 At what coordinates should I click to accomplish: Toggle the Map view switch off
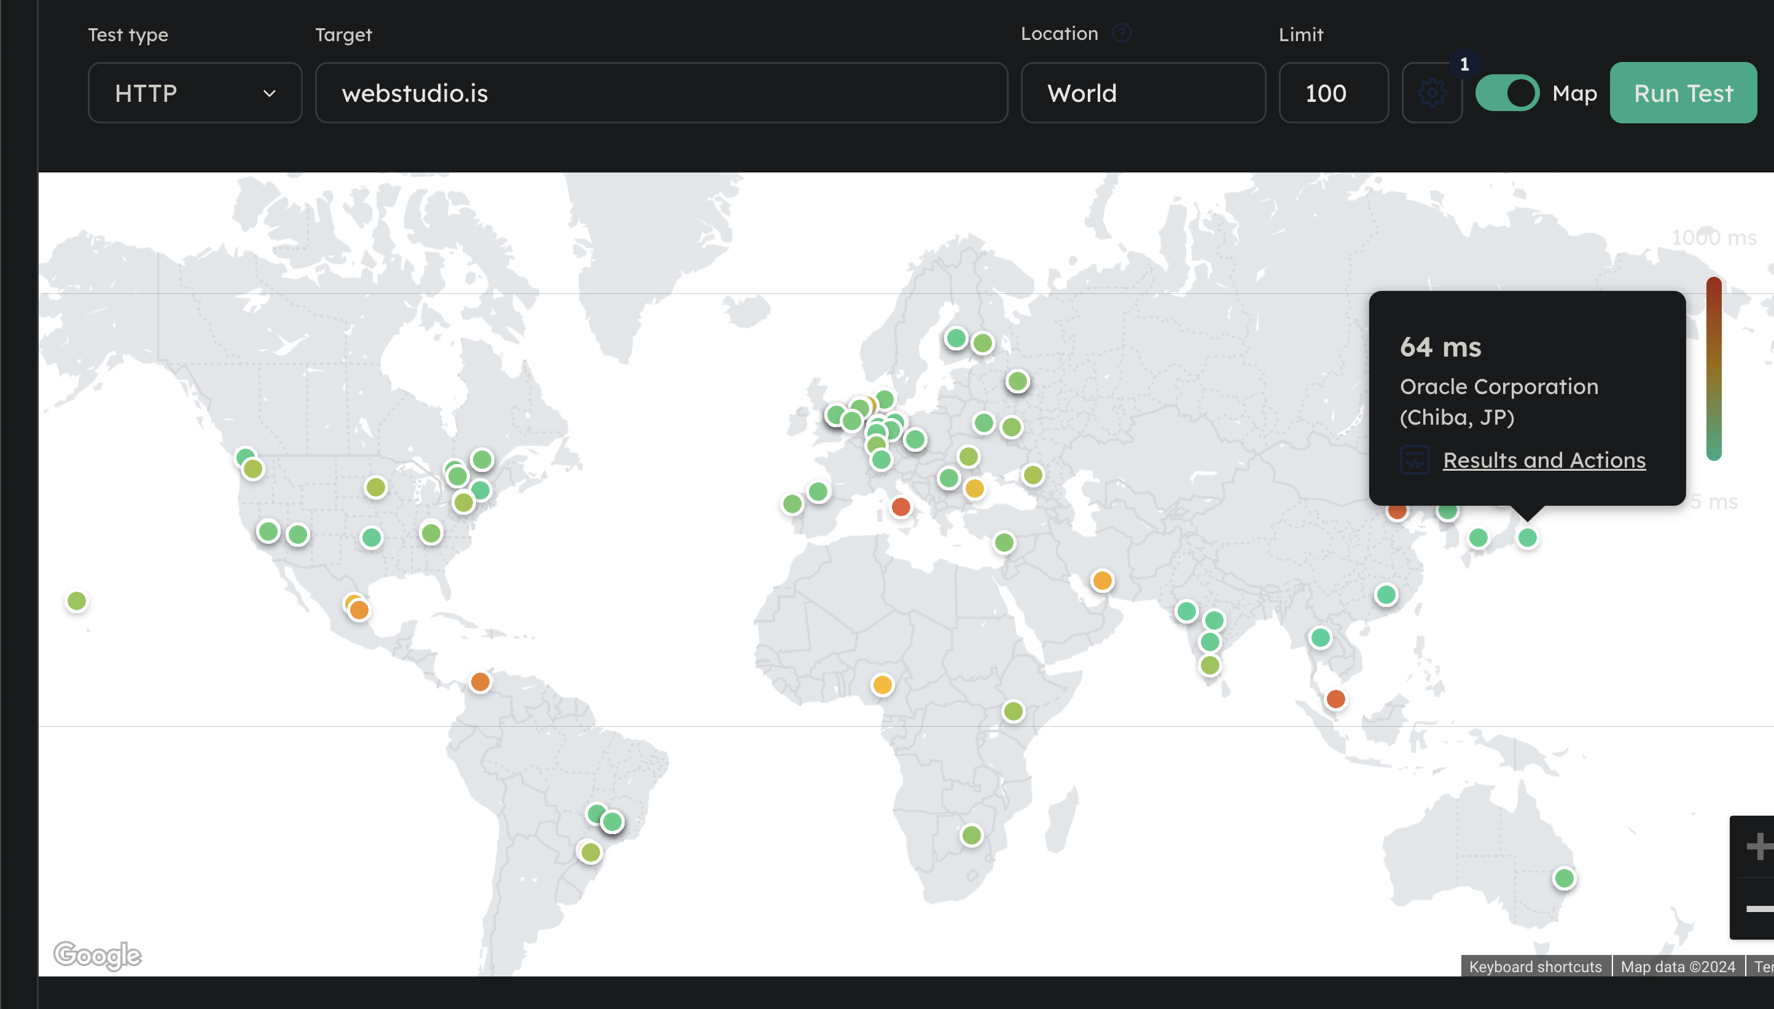[x=1507, y=93]
